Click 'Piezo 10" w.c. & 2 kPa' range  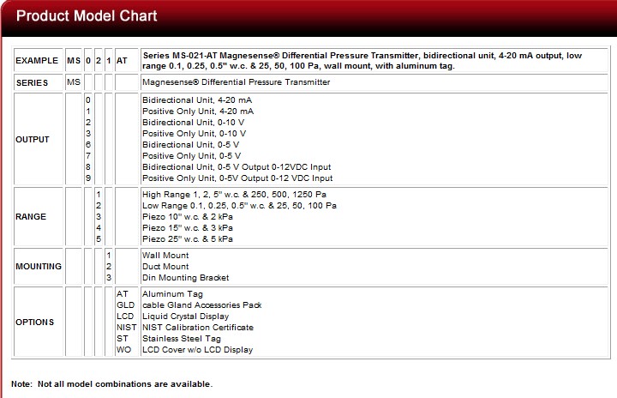click(x=188, y=217)
